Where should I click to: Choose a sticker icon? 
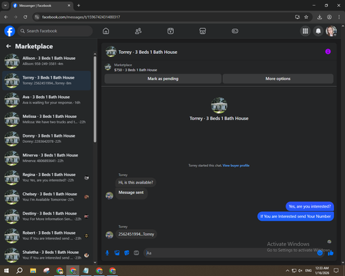[x=127, y=253]
